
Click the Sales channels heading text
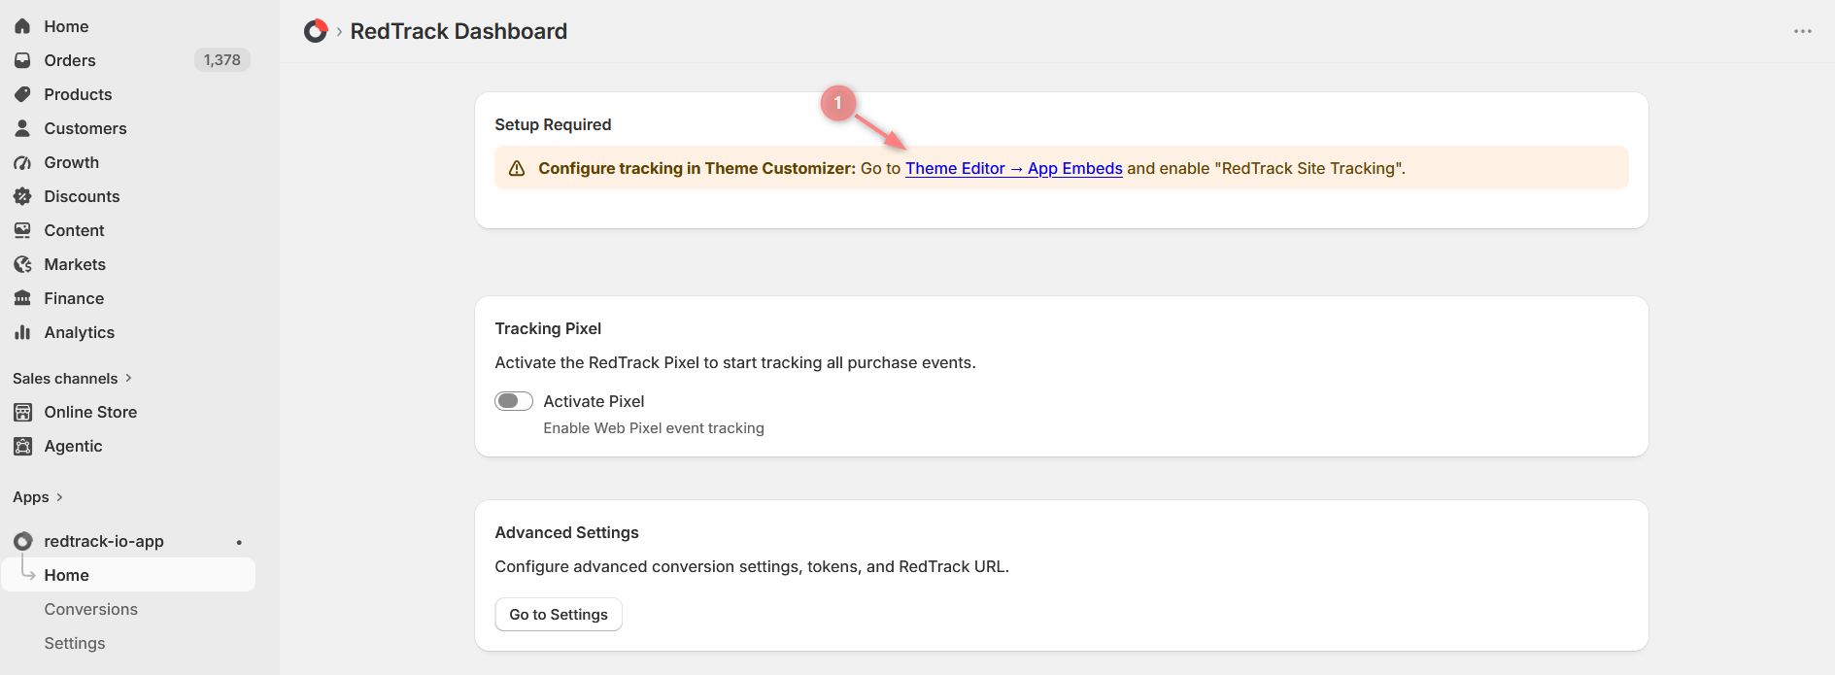(65, 379)
